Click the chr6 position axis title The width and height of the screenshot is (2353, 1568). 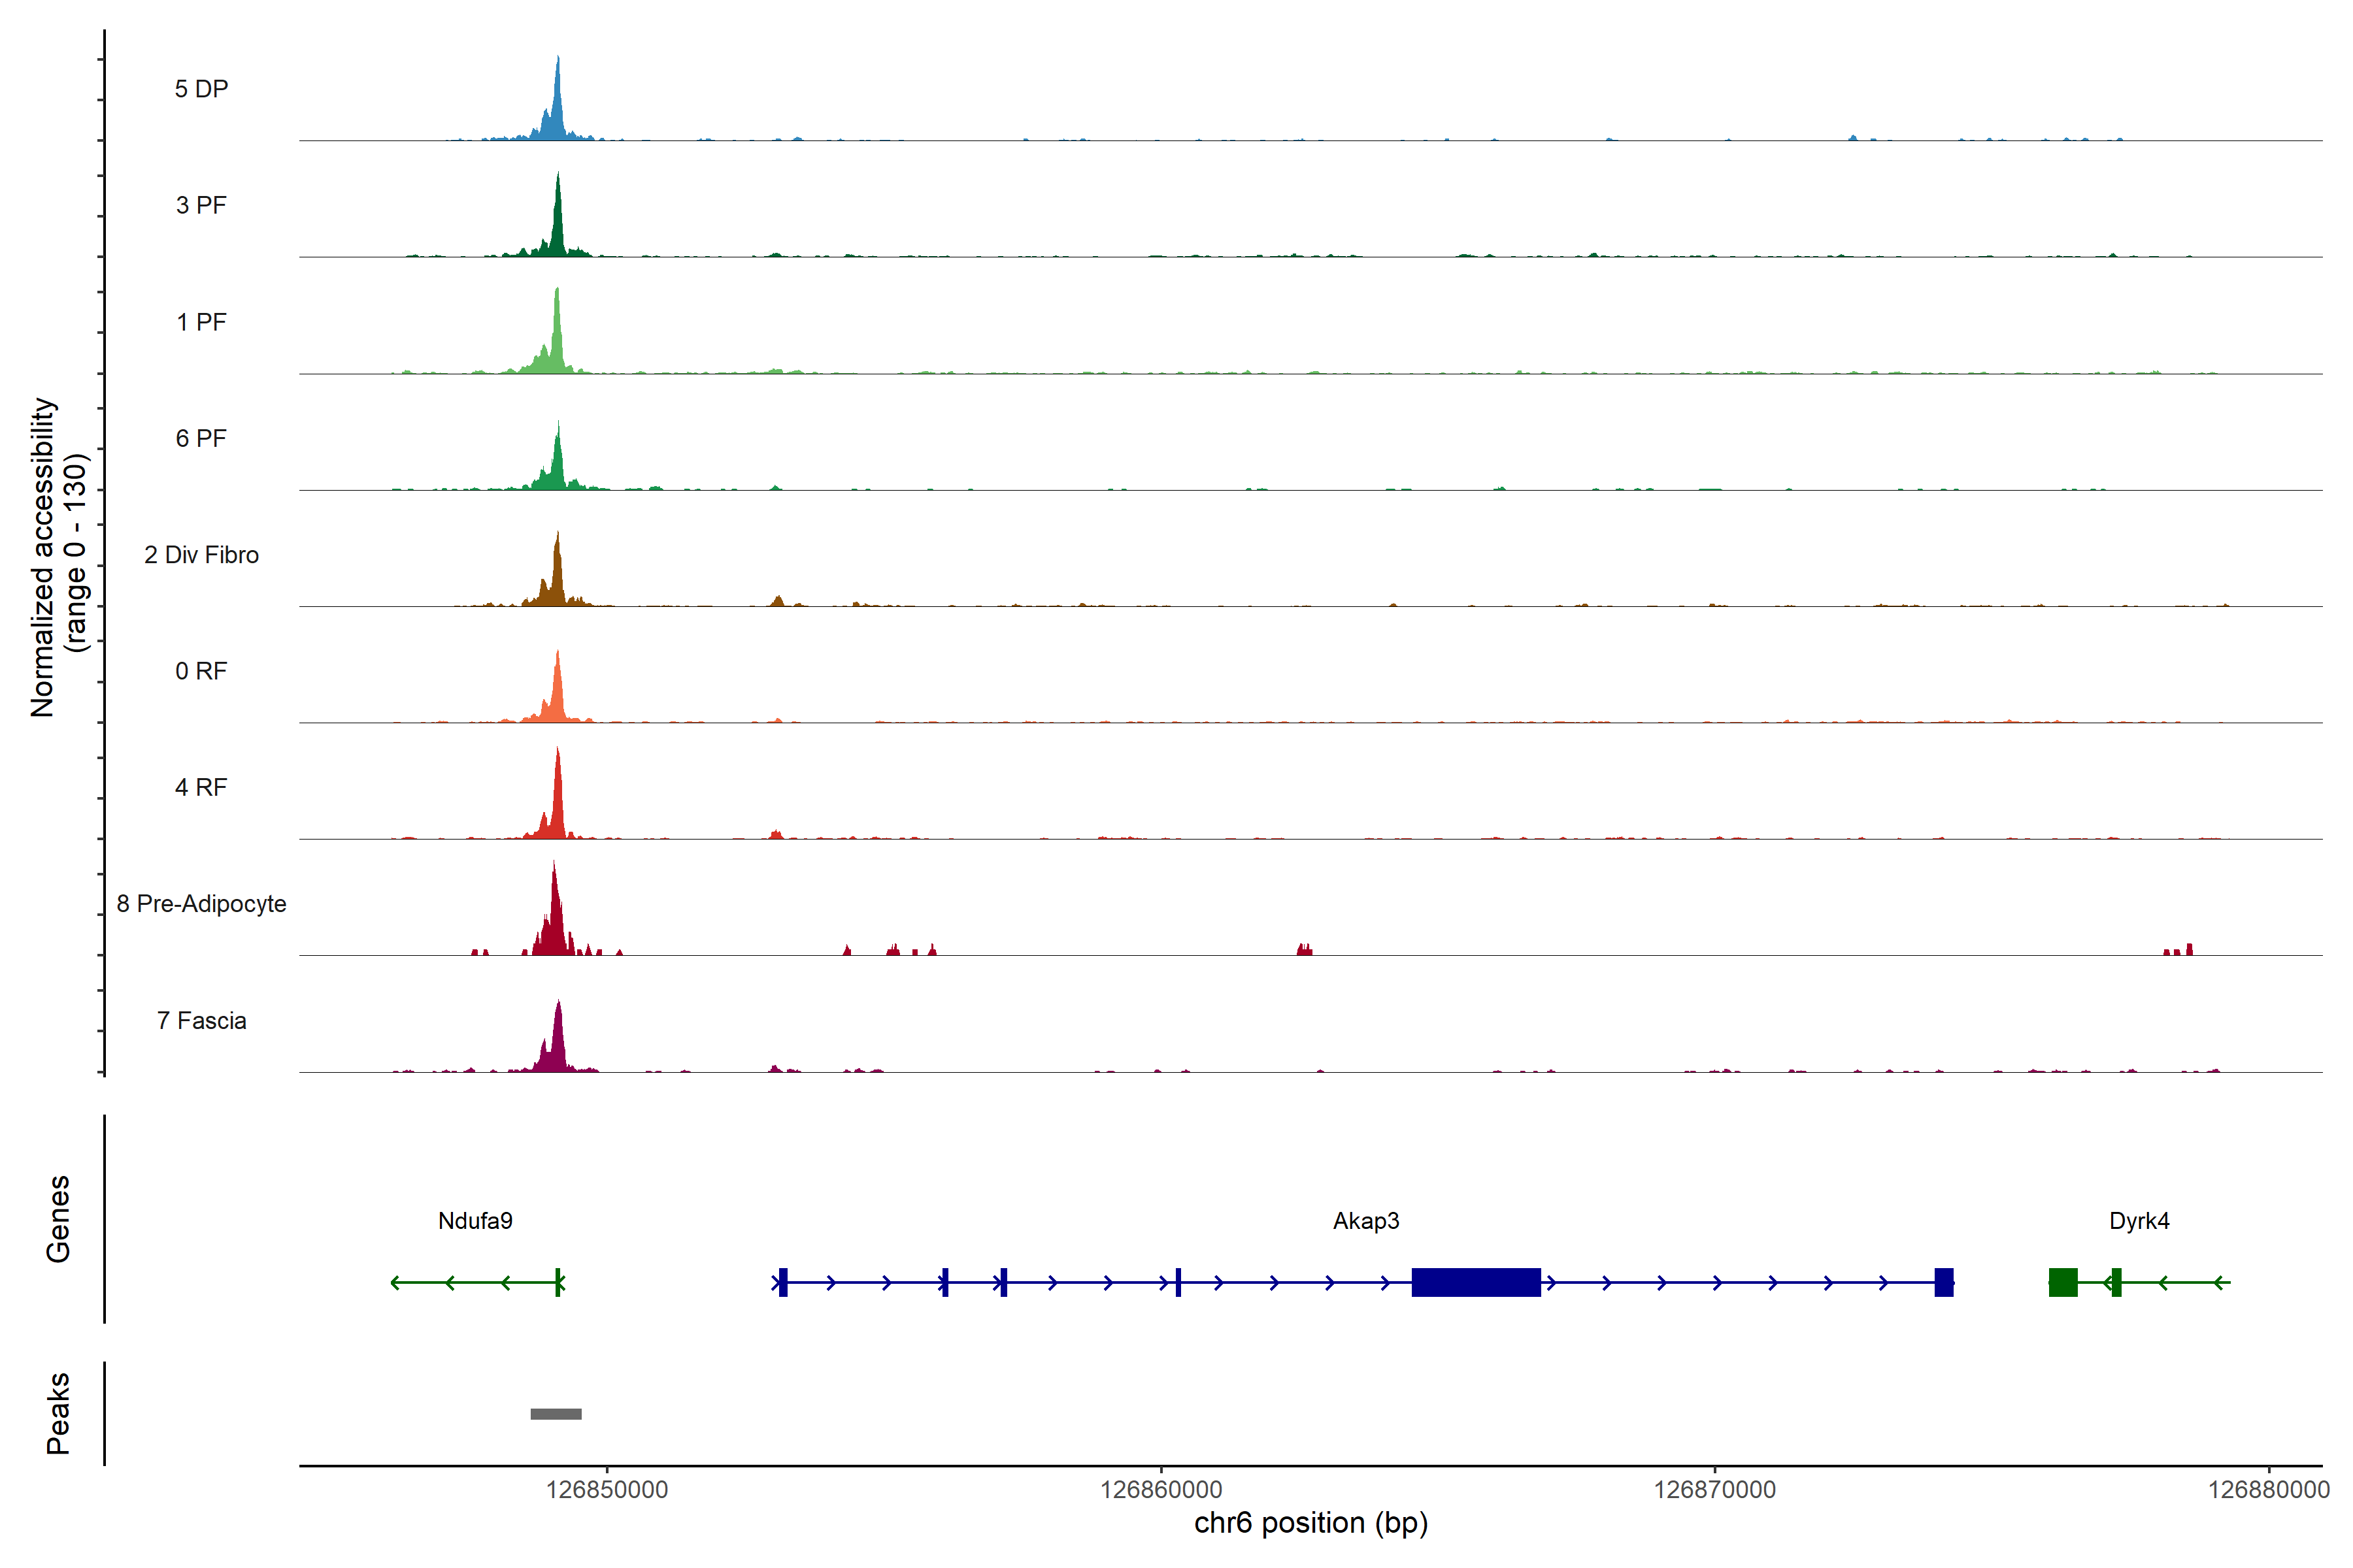pos(1310,1523)
